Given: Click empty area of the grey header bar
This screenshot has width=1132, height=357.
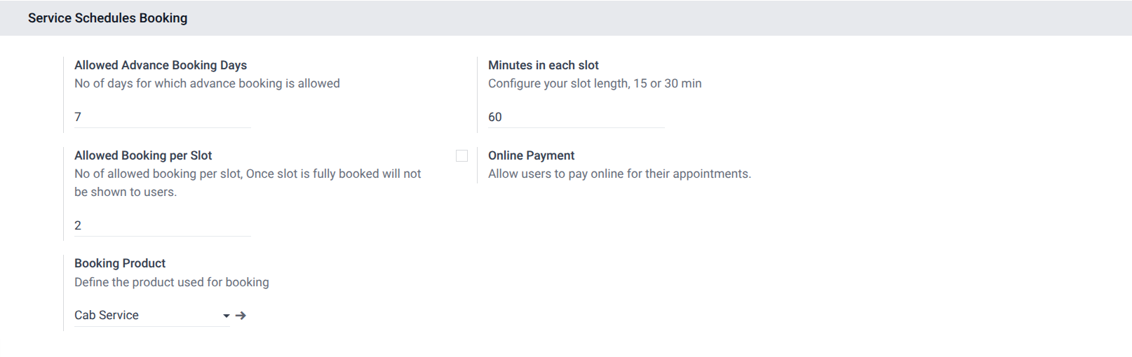Looking at the screenshot, I should click(x=631, y=18).
